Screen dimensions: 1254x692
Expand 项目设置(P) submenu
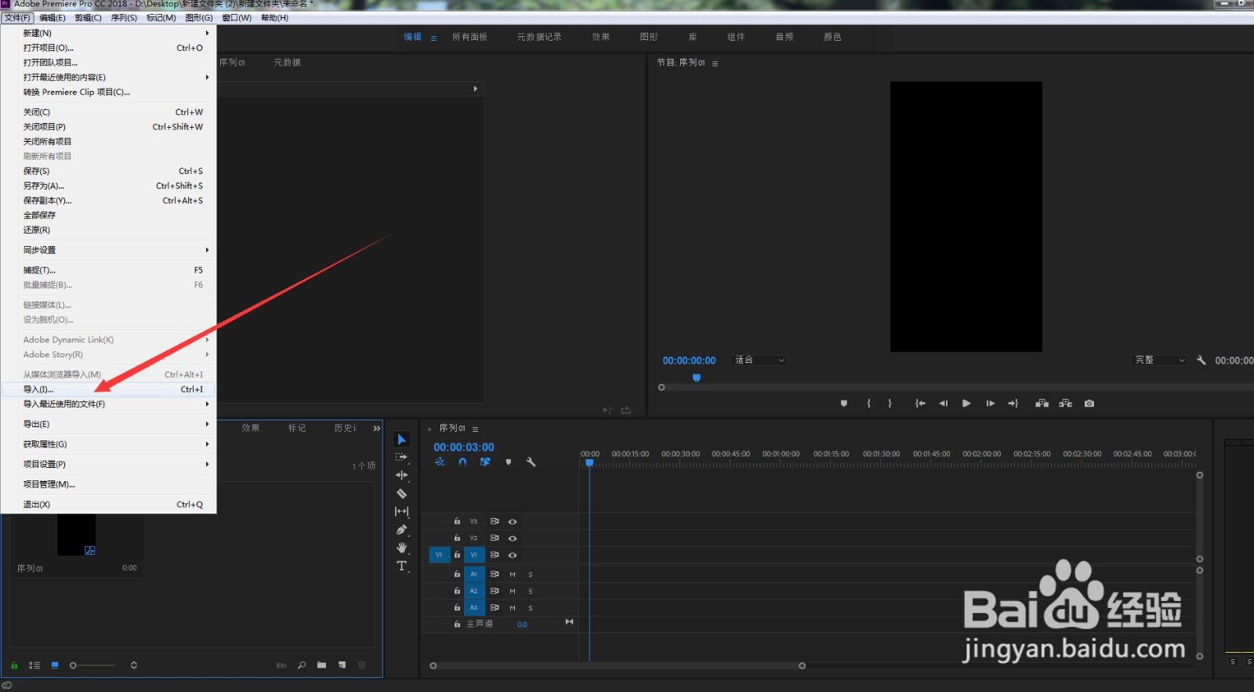(x=109, y=464)
